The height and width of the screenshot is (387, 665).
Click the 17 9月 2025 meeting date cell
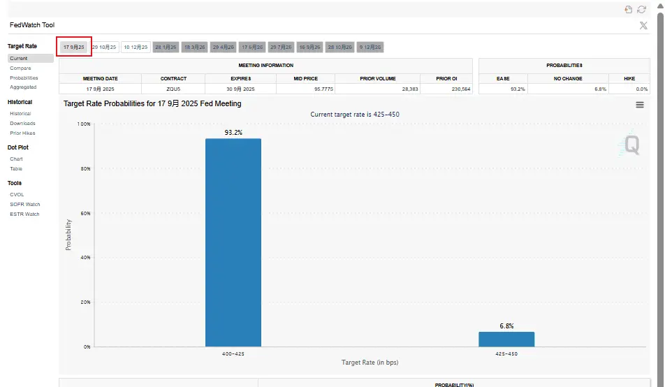pos(100,89)
